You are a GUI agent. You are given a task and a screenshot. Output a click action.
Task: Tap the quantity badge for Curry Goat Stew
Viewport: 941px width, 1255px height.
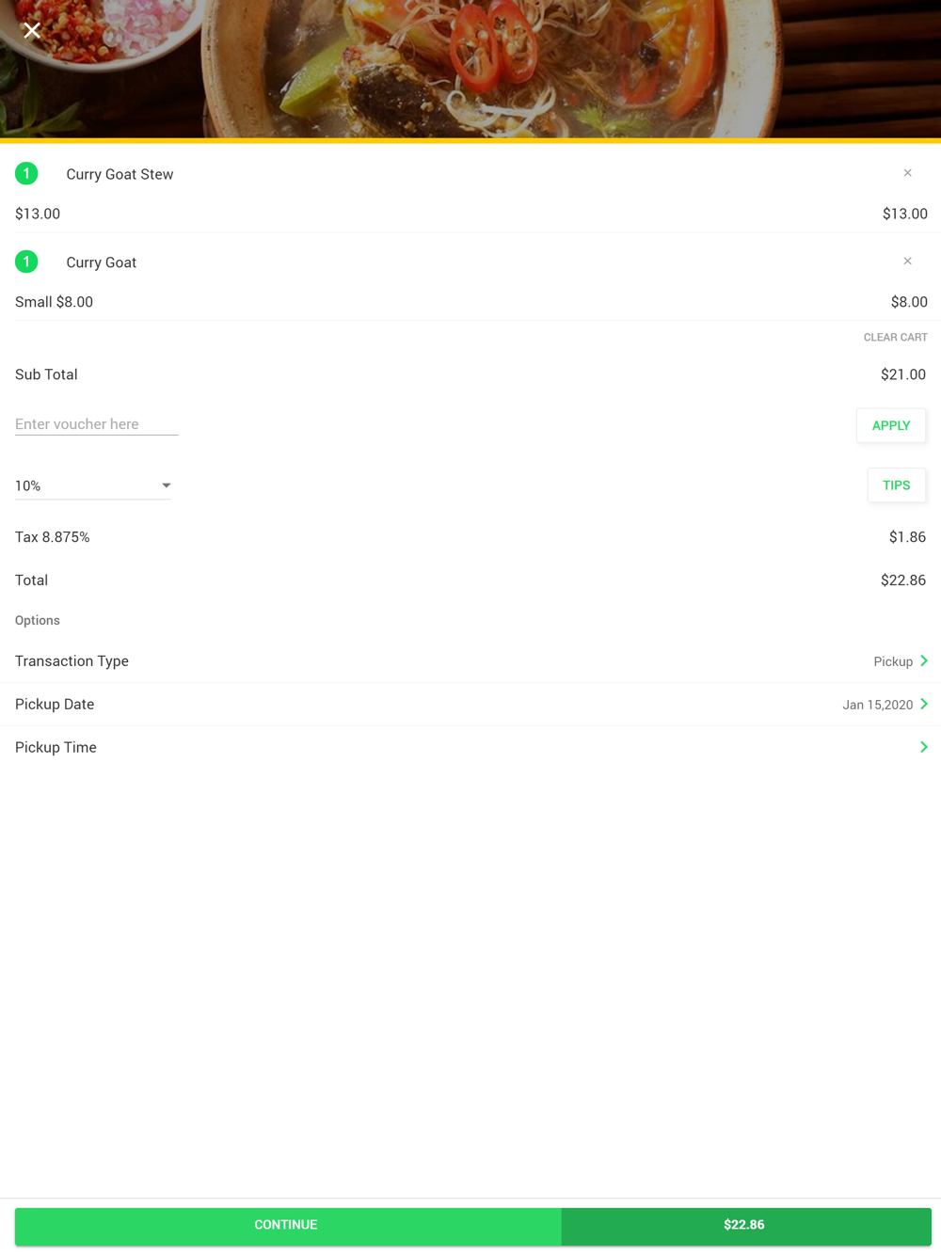(x=26, y=174)
